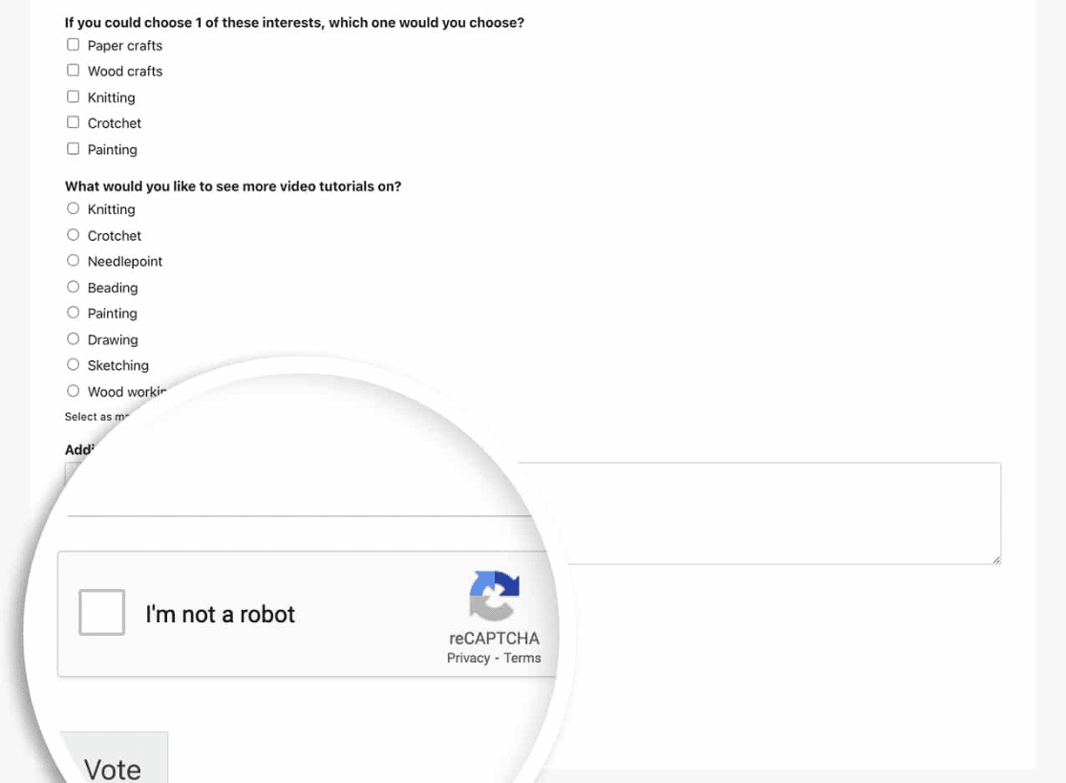This screenshot has height=783, width=1066.
Task: Click the Needlepoint label text
Action: pyautogui.click(x=125, y=261)
